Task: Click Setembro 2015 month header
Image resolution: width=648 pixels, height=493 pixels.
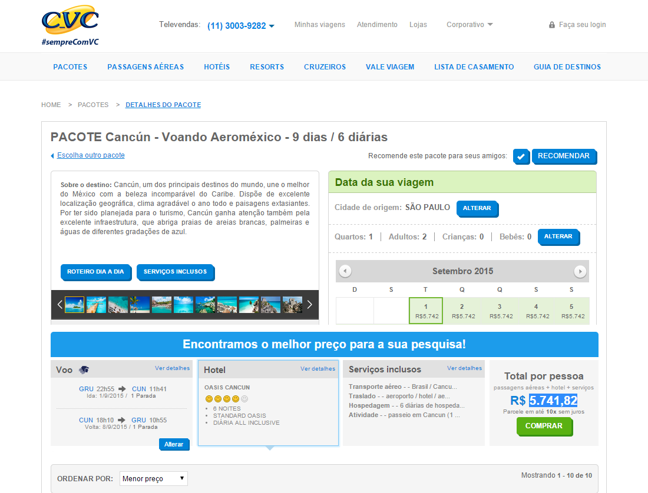Action: (x=462, y=271)
